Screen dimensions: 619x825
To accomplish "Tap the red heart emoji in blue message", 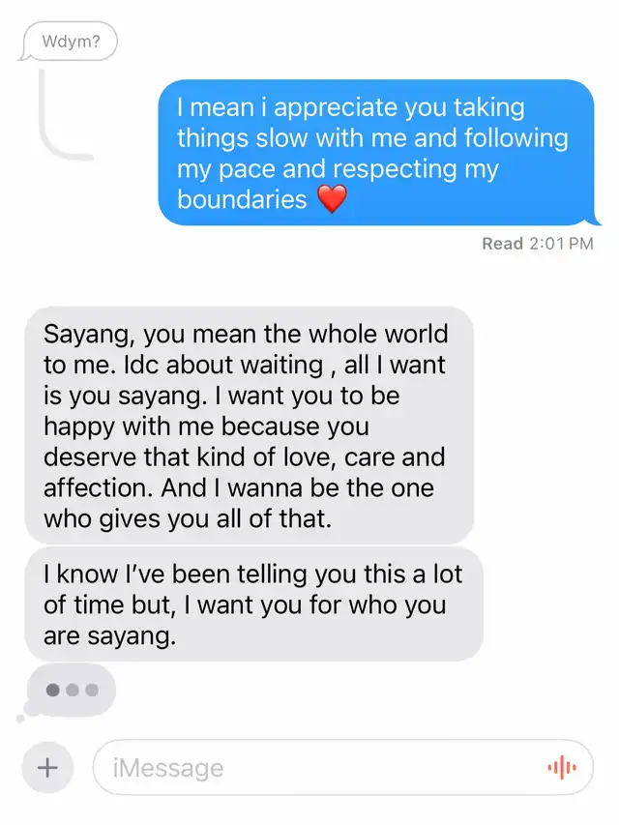I will click(332, 199).
